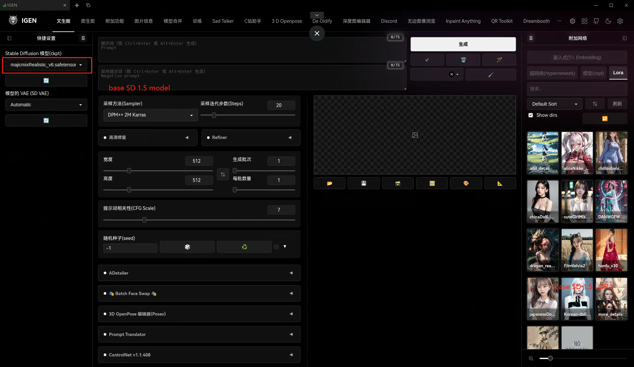Open the output folder icon

[329, 183]
